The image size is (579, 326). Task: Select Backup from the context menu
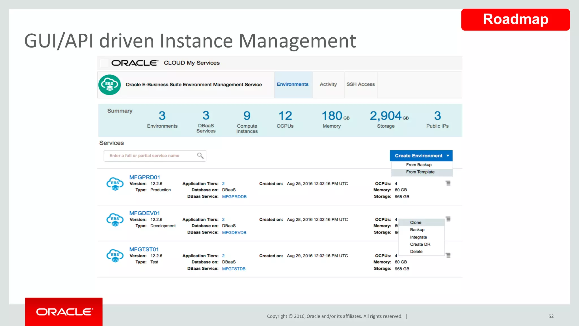pyautogui.click(x=422, y=230)
